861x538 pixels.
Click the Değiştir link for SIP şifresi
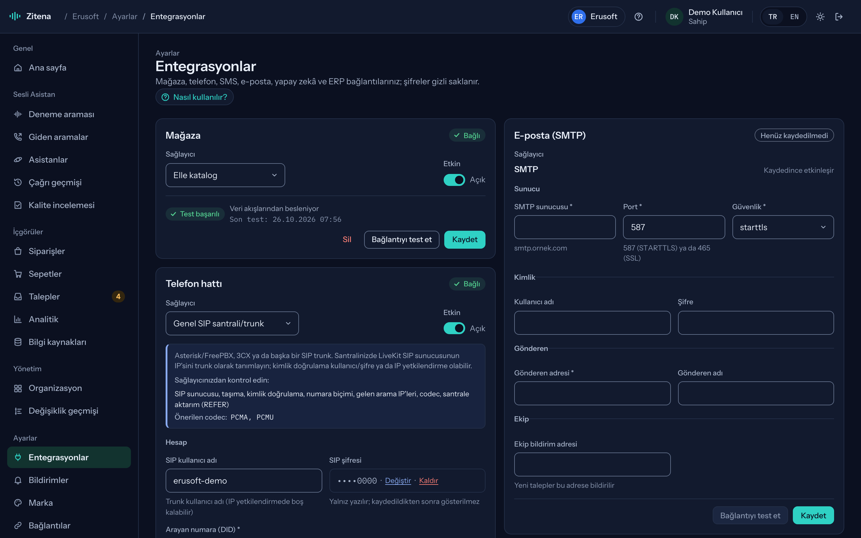[x=398, y=480]
